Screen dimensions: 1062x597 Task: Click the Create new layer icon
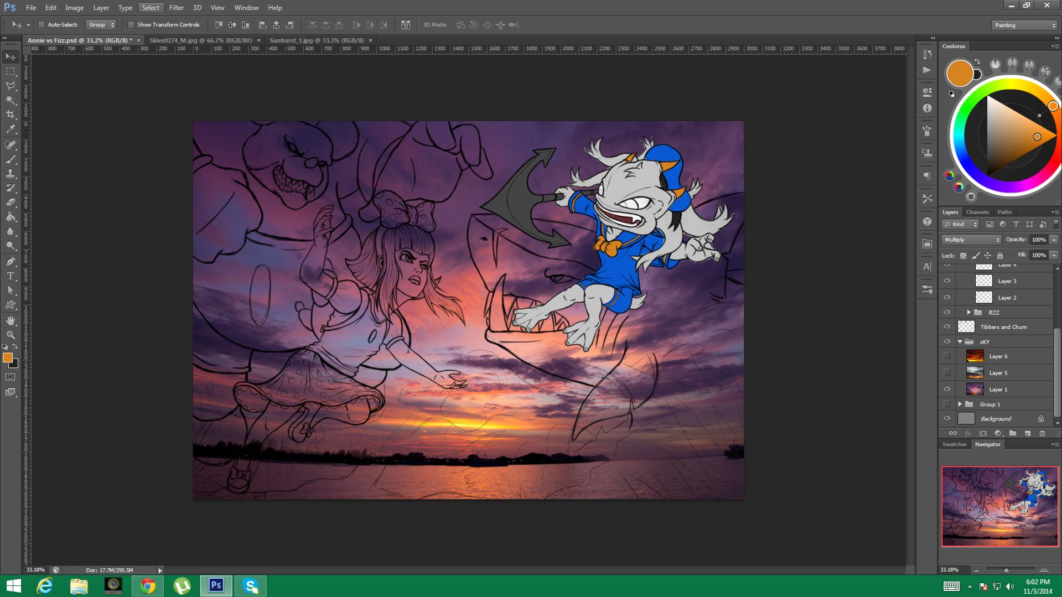pos(1027,433)
